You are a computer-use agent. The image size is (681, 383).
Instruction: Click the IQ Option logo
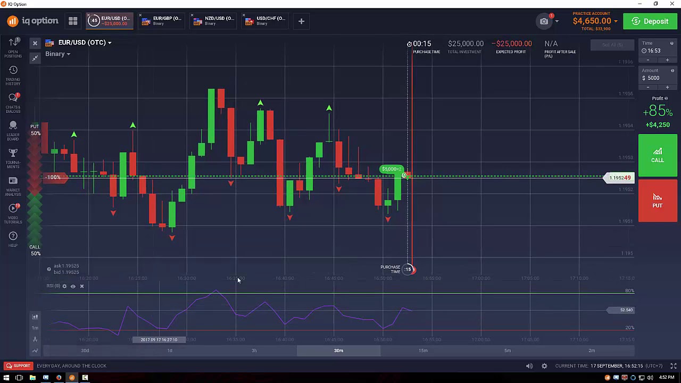coord(32,21)
